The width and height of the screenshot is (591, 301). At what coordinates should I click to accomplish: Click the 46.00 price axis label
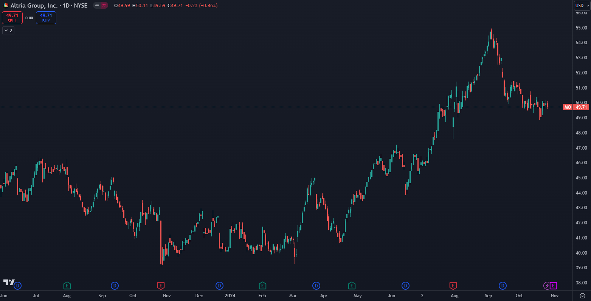point(581,163)
